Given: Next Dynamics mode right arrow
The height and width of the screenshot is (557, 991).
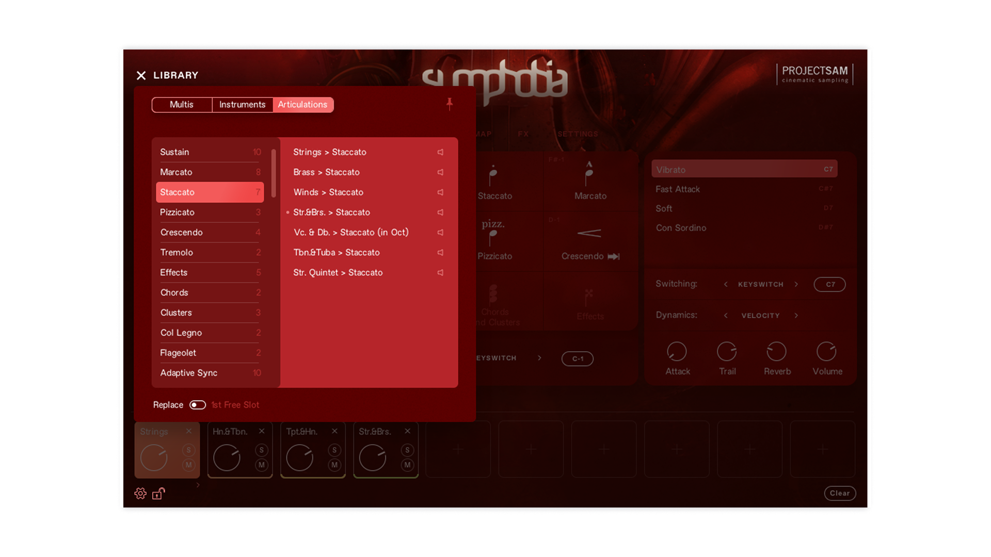Looking at the screenshot, I should tap(796, 316).
